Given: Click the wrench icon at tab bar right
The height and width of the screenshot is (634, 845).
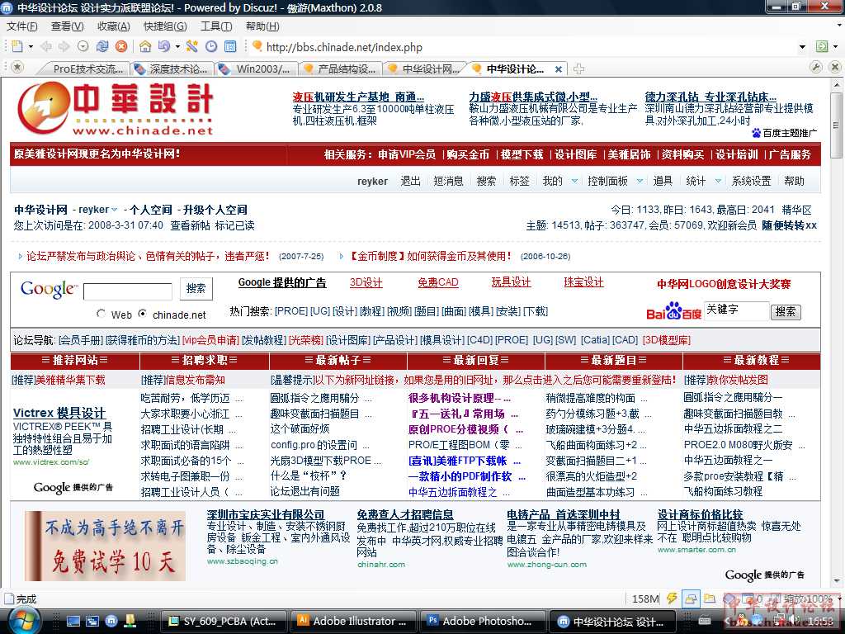Looking at the screenshot, I should (x=816, y=68).
